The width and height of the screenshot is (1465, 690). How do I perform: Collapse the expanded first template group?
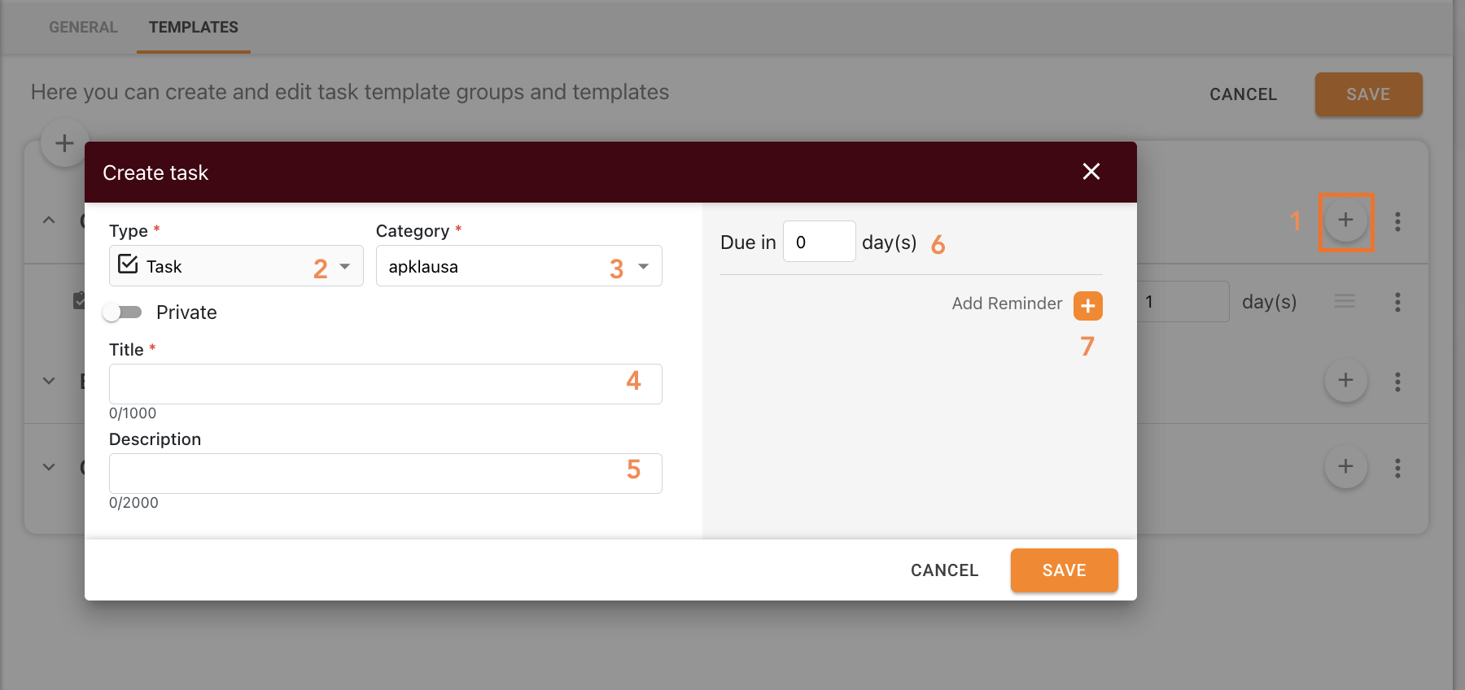tap(48, 220)
